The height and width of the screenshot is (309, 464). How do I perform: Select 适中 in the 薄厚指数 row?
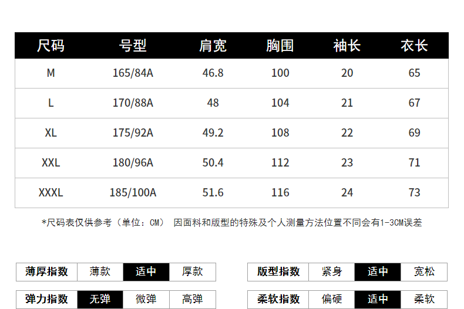[146, 271]
